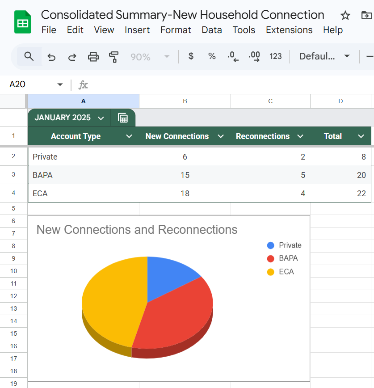The width and height of the screenshot is (374, 388).
Task: Format as currency with dollar icon
Action: pos(191,56)
